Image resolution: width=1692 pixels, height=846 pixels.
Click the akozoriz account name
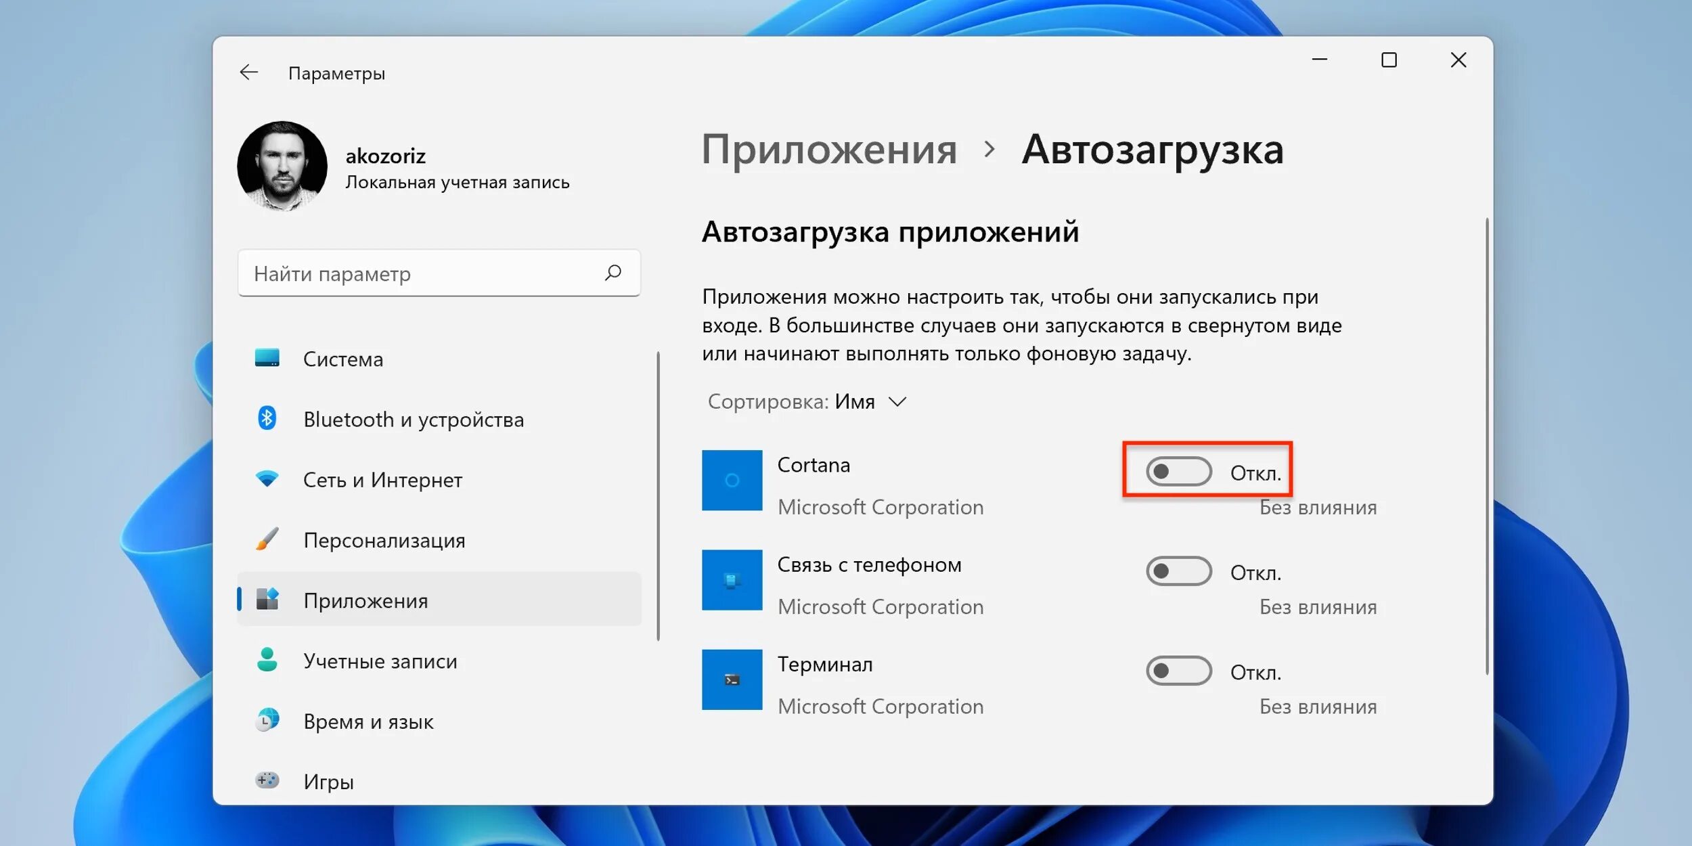point(385,156)
